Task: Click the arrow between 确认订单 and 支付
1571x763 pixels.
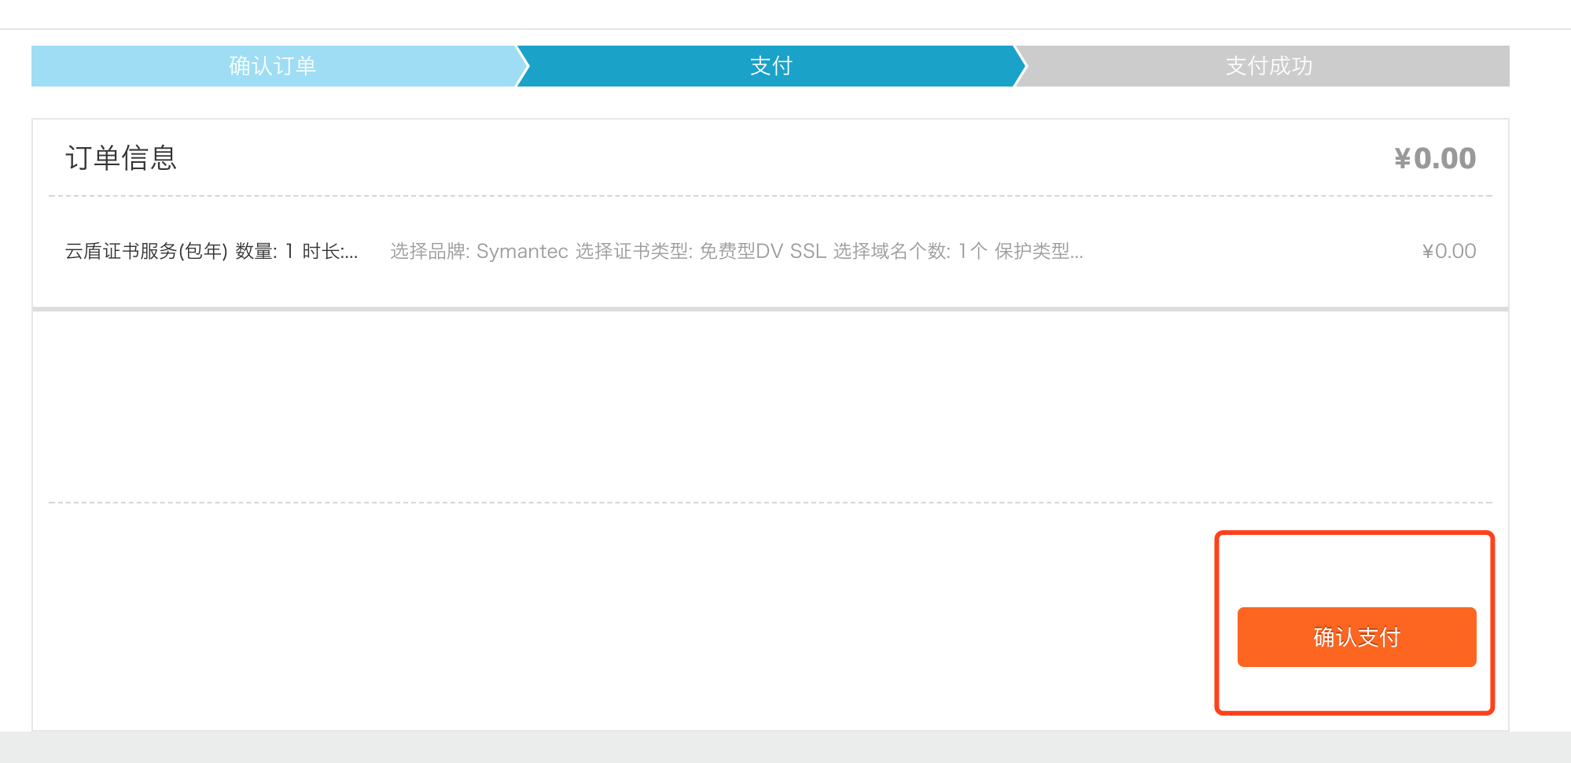Action: pyautogui.click(x=522, y=66)
